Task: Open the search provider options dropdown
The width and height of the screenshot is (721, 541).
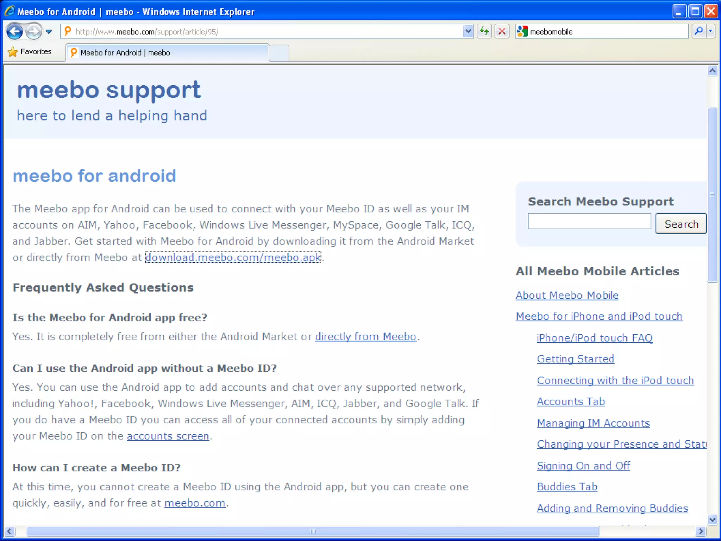Action: point(711,31)
